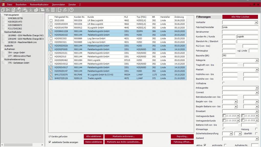The height and width of the screenshot is (147, 261).
Task: Tick checkbox for vehicle 351D1000 row
Action: coord(51,20)
